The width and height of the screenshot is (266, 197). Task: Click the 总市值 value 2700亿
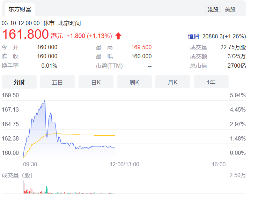(237, 66)
